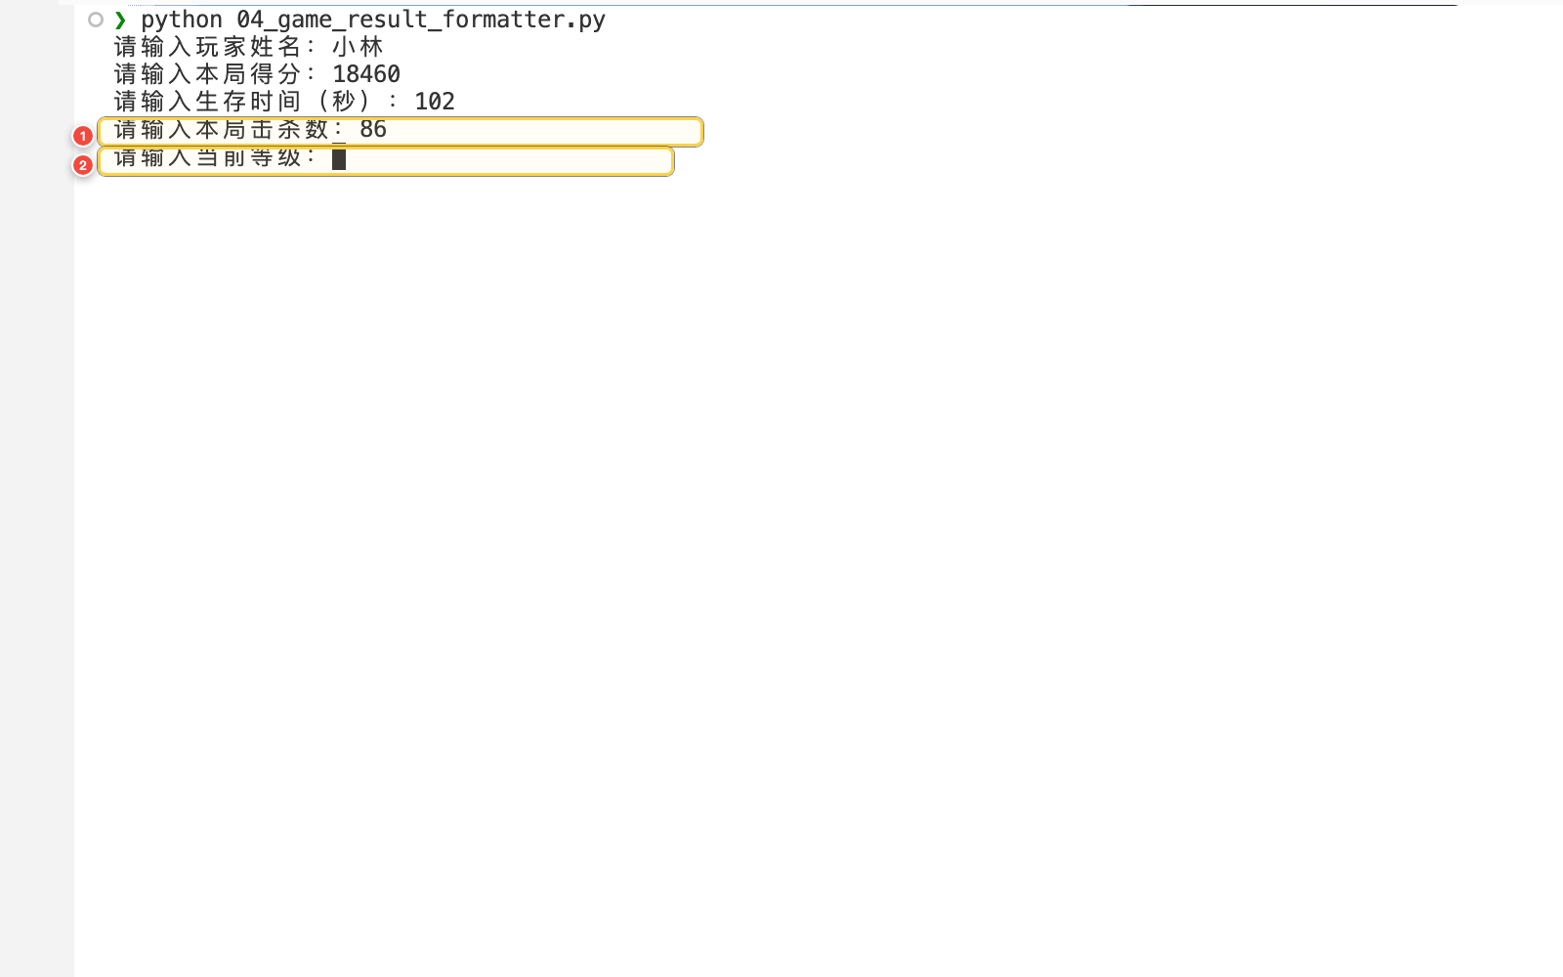The height and width of the screenshot is (977, 1563).
Task: Click the survival time value 102
Action: tap(435, 102)
